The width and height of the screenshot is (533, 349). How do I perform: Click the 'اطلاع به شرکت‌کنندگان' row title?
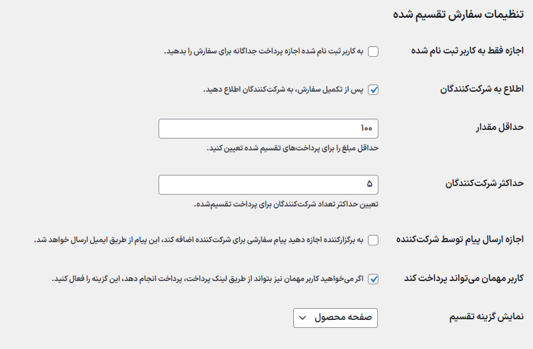[481, 89]
